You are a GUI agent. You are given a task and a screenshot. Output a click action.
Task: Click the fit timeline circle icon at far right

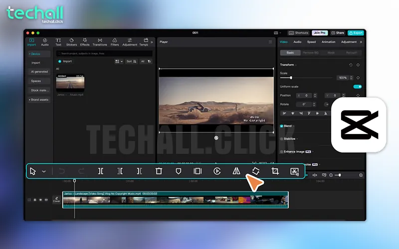pyautogui.click(x=361, y=175)
